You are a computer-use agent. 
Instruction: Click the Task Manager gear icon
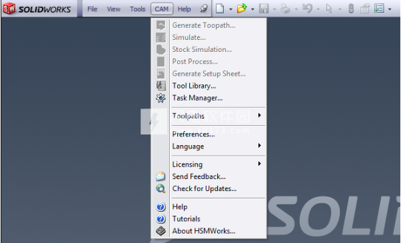[161, 98]
